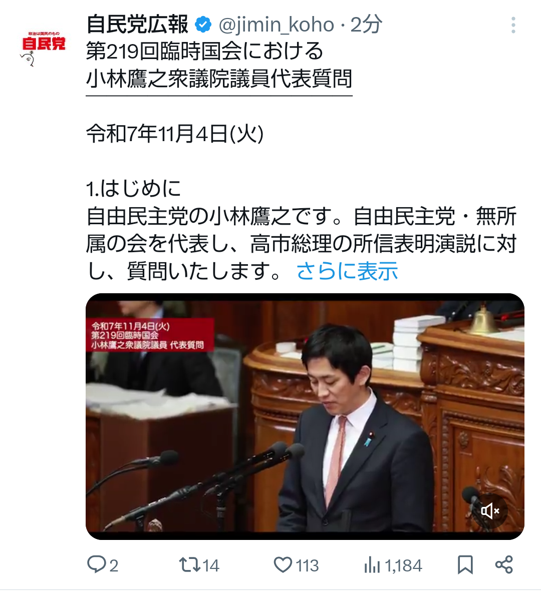Open the reply comment icon
This screenshot has height=597, width=541.
97,564
